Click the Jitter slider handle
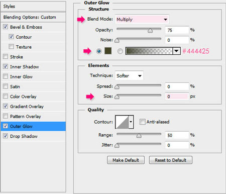Screen dimensions: 226x194 point(117,145)
